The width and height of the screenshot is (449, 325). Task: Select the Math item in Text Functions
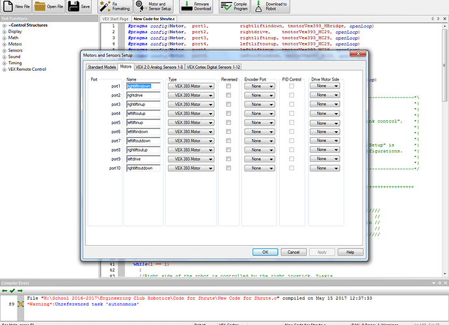coord(13,38)
